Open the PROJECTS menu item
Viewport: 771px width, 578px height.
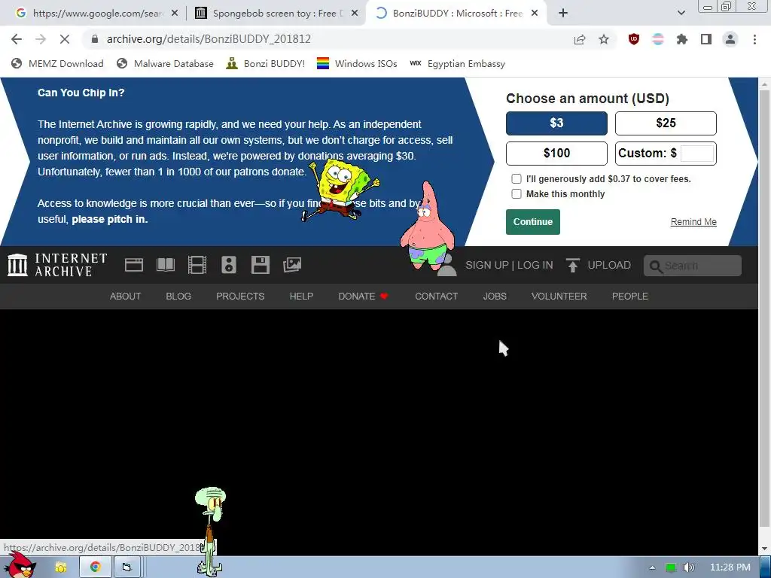coord(240,297)
